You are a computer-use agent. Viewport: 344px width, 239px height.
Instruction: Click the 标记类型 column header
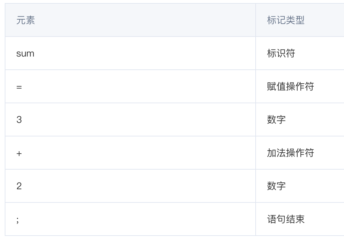[300, 20]
